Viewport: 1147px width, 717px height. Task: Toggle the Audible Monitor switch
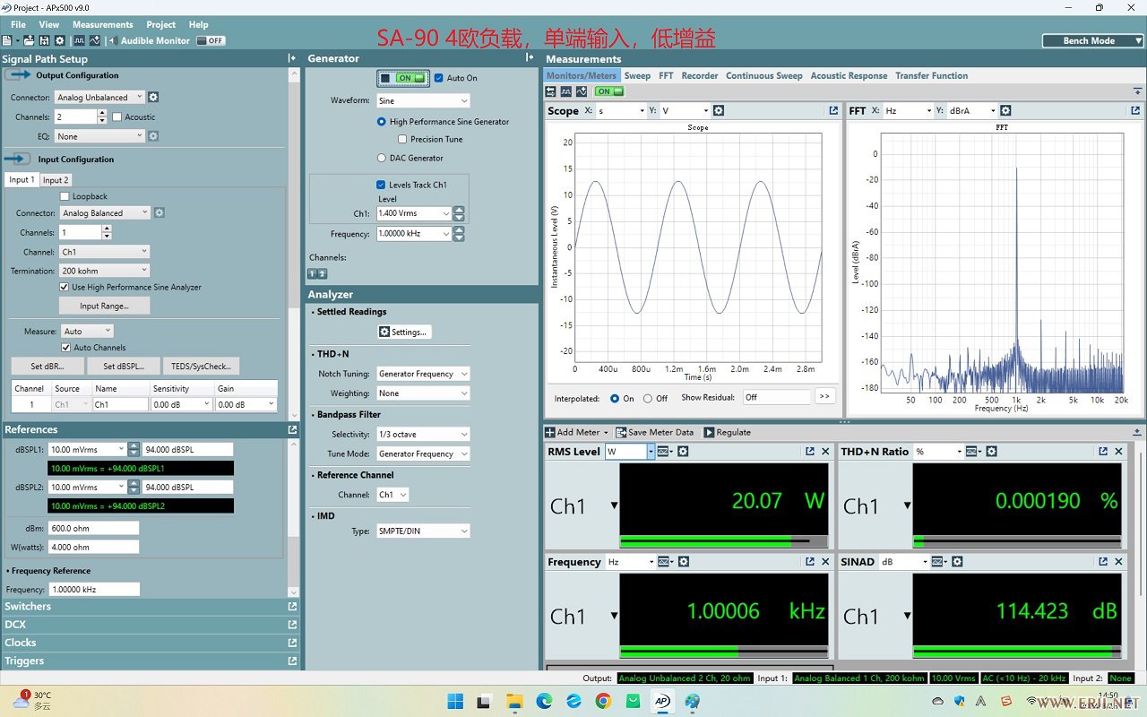211,40
